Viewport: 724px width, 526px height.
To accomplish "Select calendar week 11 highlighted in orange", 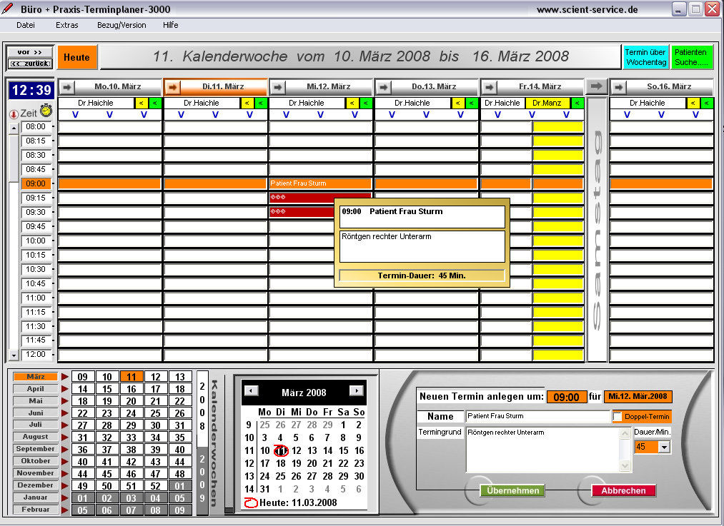I will 131,377.
